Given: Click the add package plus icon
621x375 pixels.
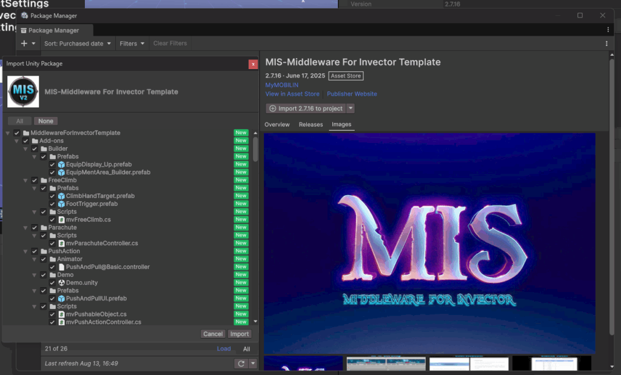Looking at the screenshot, I should click(x=24, y=44).
